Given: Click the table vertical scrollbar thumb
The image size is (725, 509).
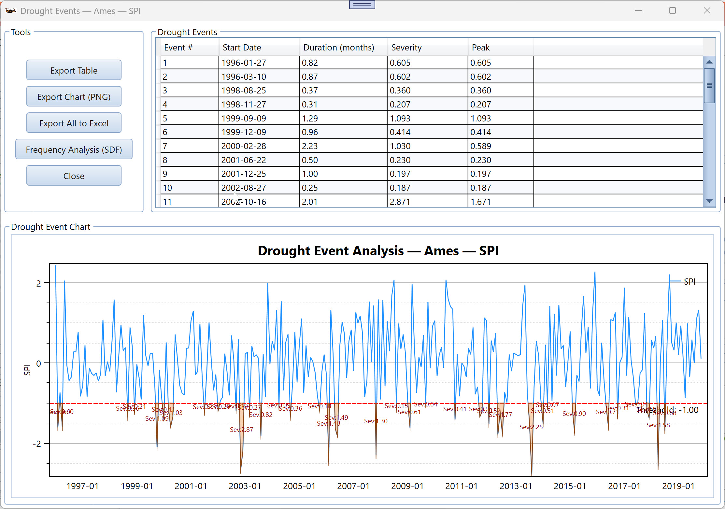Looking at the screenshot, I should click(709, 86).
